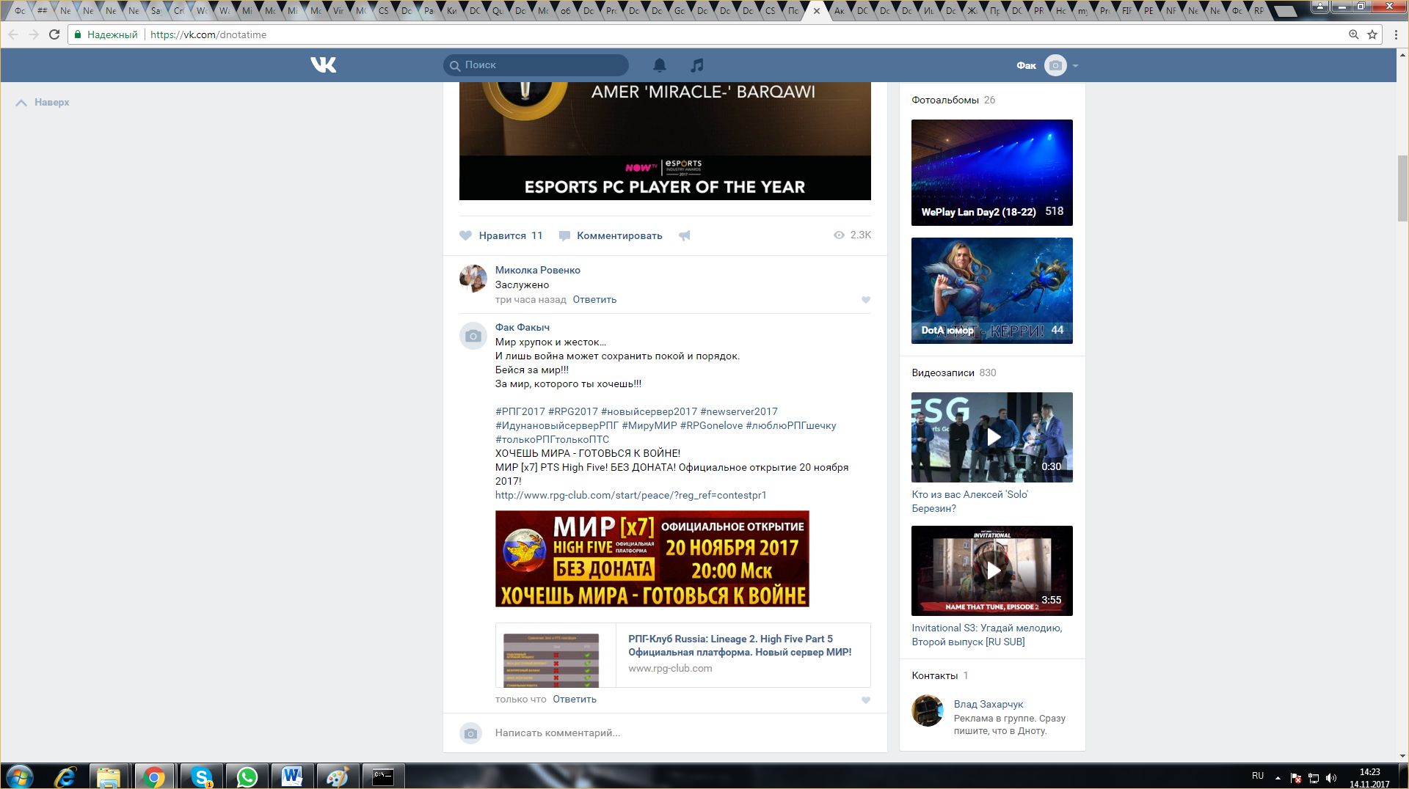Viewport: 1409px width, 789px height.
Task: Open the Invitational S3 Угадай мелодию video title
Action: [x=987, y=635]
